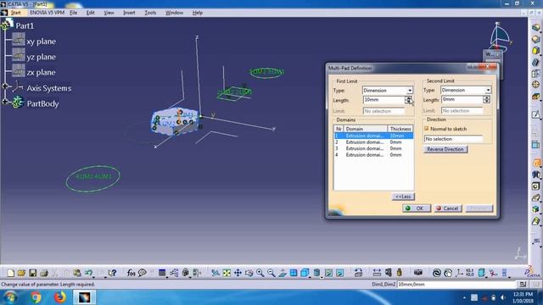Click the camera capture icon
Viewport: 543px width, 305px height.
418,273
